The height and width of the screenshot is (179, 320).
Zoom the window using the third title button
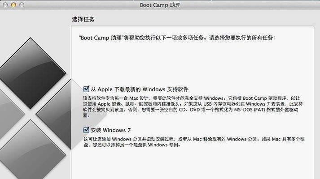[x=22, y=5]
